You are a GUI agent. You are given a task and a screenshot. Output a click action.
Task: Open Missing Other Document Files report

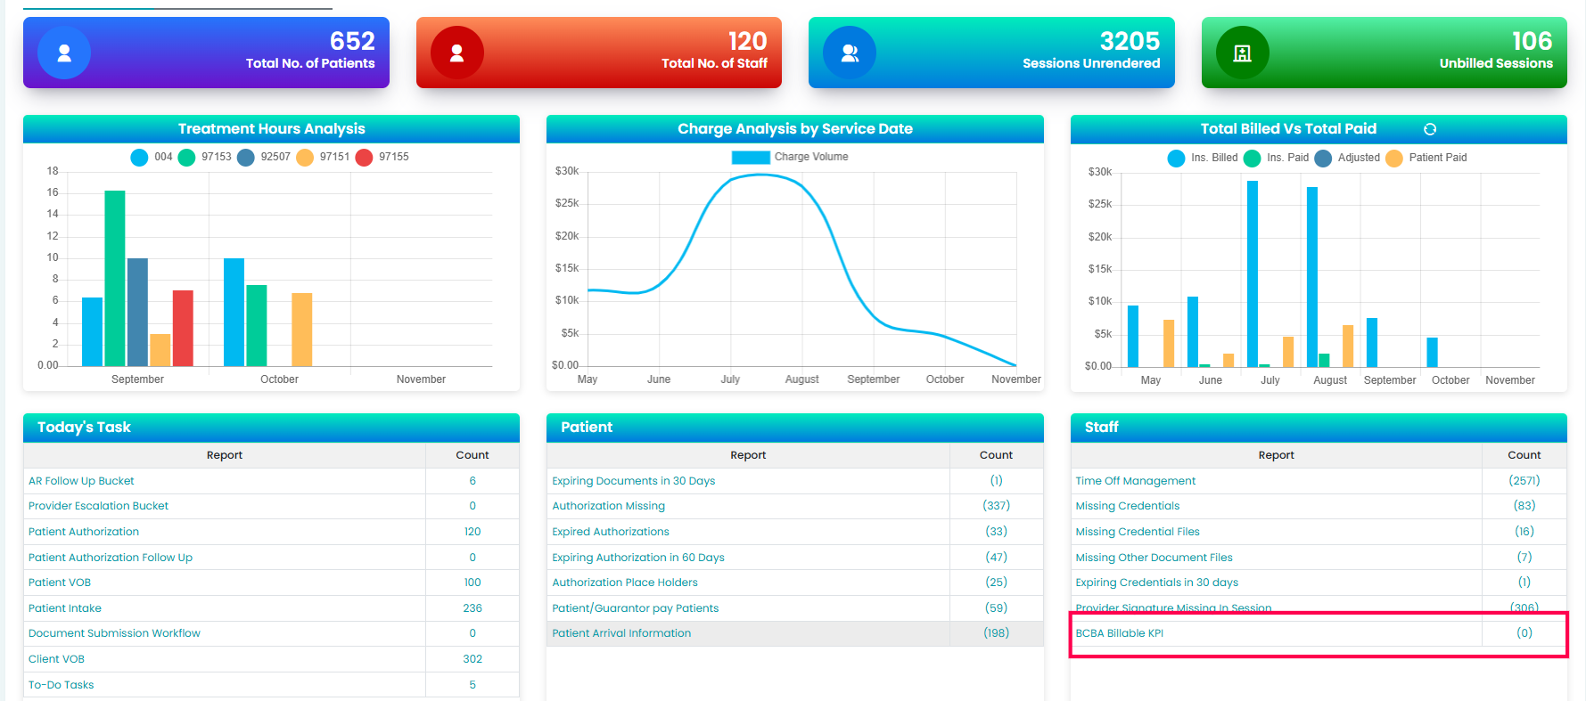point(1155,558)
